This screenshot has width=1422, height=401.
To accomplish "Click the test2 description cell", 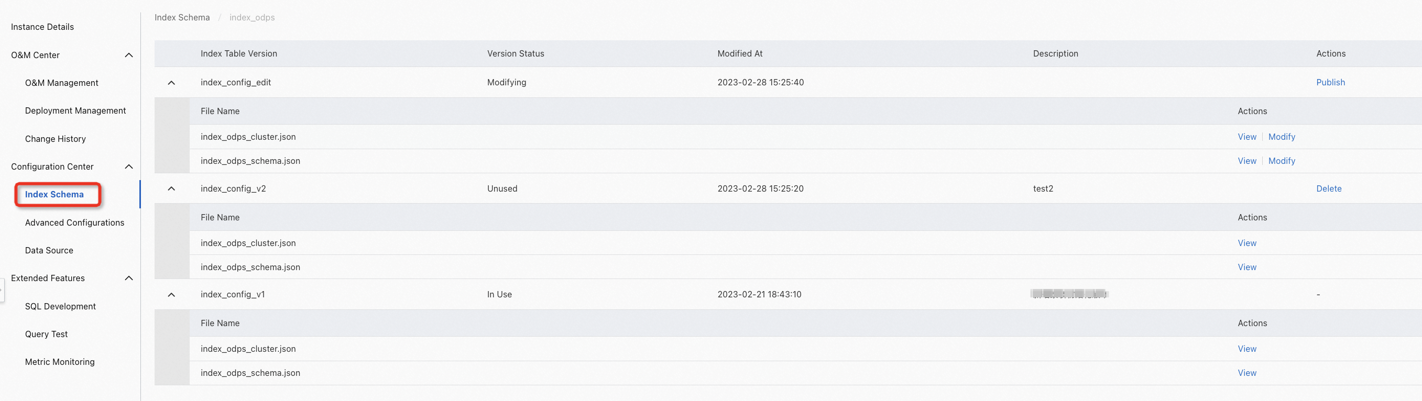I will click(x=1043, y=188).
